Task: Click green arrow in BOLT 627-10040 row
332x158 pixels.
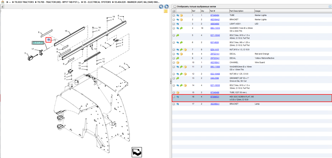Action: (x=177, y=35)
